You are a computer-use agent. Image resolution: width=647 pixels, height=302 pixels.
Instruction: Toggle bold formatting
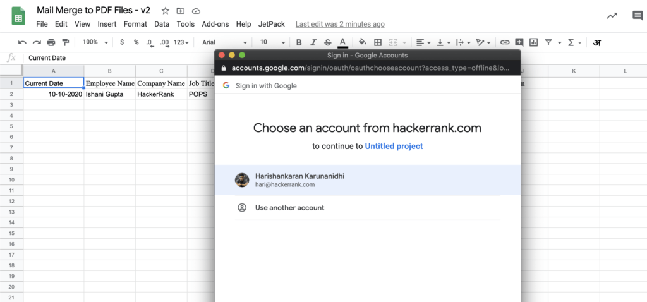point(299,42)
